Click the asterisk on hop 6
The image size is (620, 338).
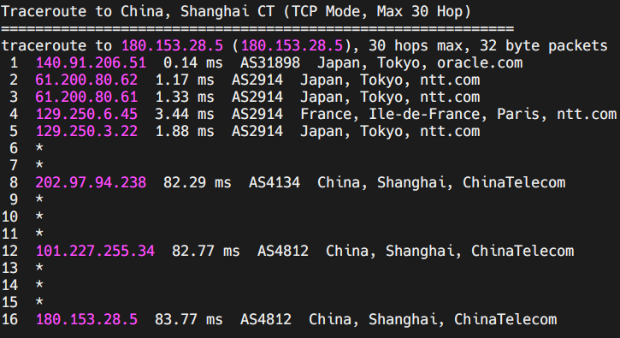[x=39, y=148]
